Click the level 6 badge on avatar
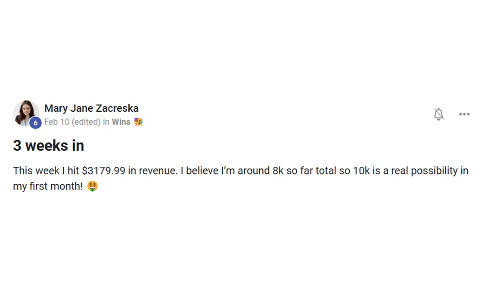 [x=35, y=123]
